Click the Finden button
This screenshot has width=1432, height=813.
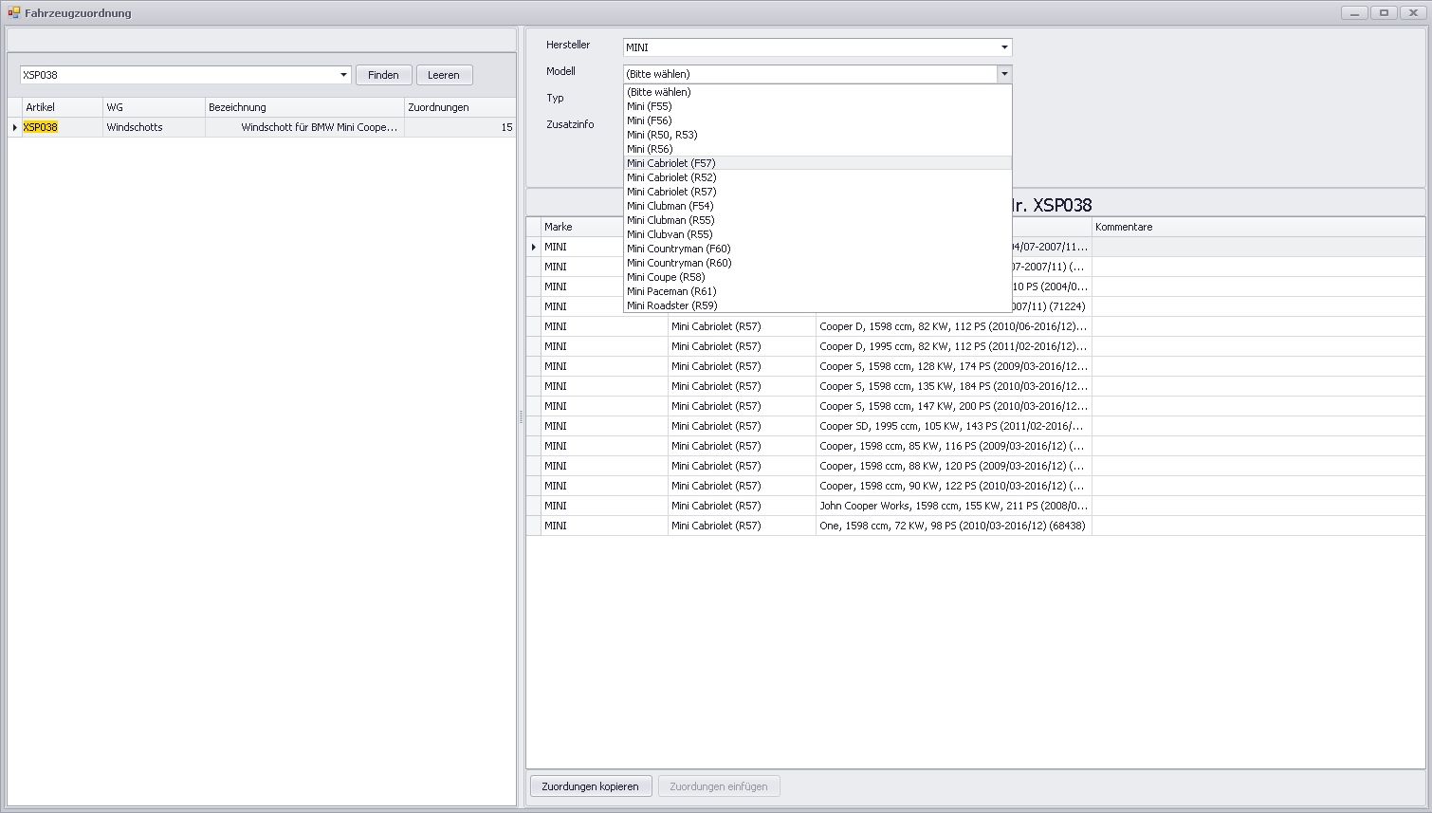click(x=383, y=75)
